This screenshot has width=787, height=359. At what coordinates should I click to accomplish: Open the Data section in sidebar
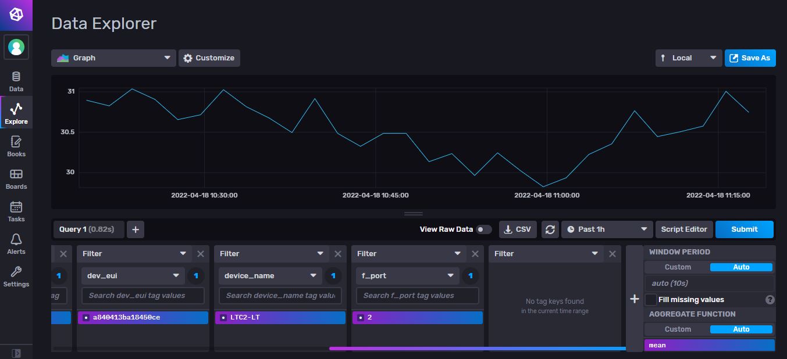click(16, 81)
